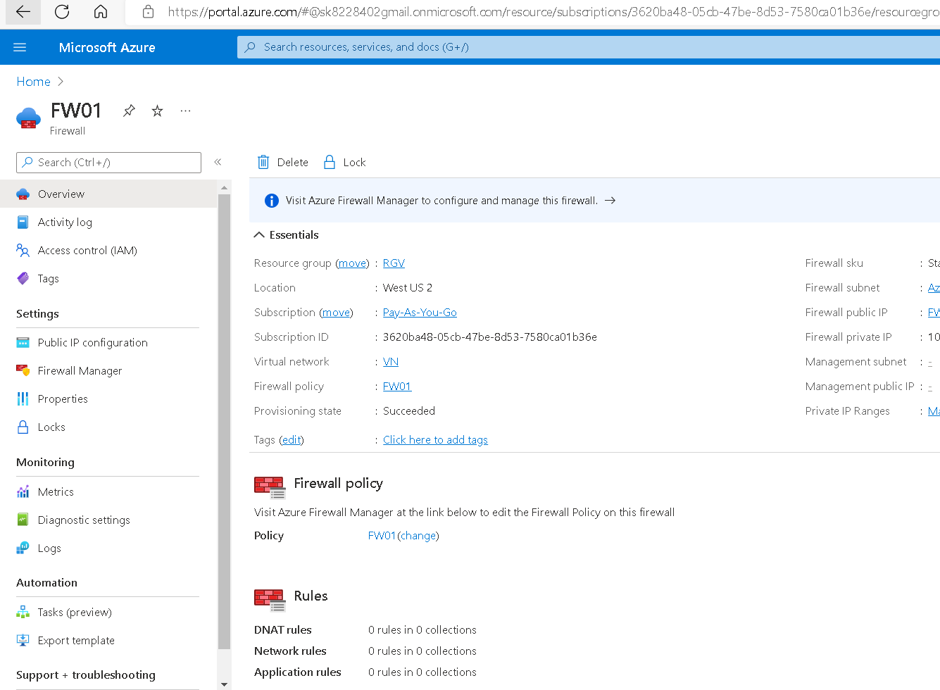
Task: Click the Export template icon
Action: (x=23, y=640)
